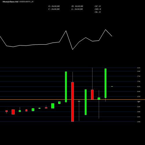The height and width of the screenshot is (145, 145).
Task: Click the 1700 price axis label
Action: [x=139, y=81]
